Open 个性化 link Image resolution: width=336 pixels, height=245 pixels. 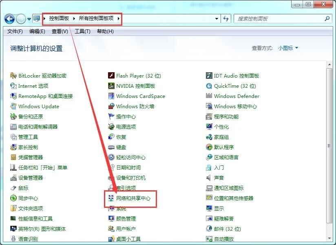tap(221, 127)
